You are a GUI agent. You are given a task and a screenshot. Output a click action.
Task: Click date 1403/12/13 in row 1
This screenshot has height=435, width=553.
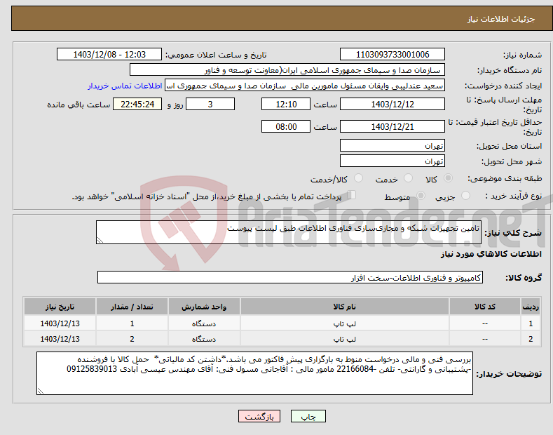click(x=60, y=323)
